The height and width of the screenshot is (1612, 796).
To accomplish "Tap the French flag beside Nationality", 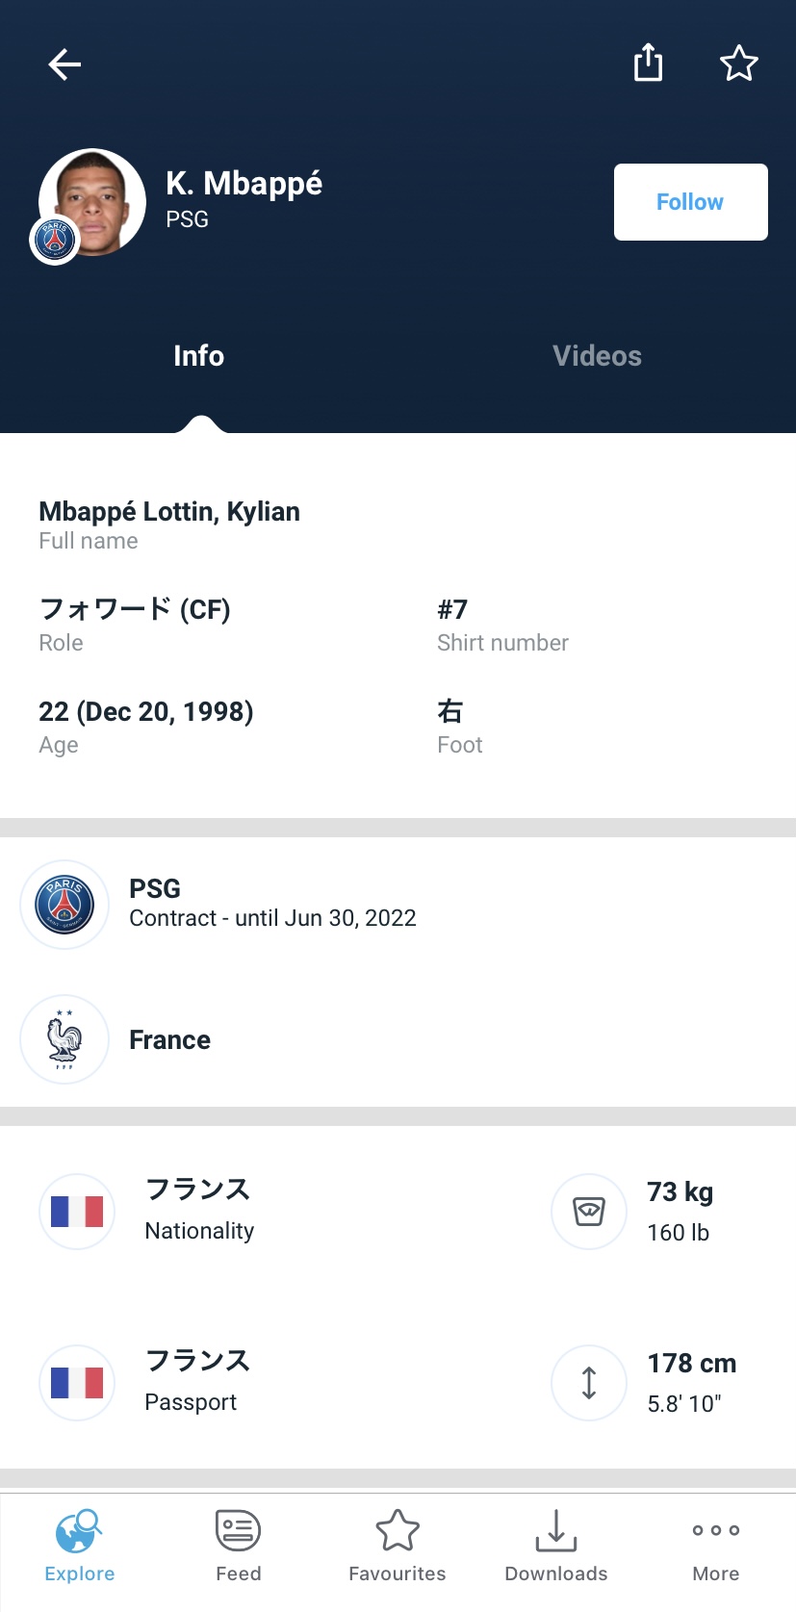I will click(77, 1212).
